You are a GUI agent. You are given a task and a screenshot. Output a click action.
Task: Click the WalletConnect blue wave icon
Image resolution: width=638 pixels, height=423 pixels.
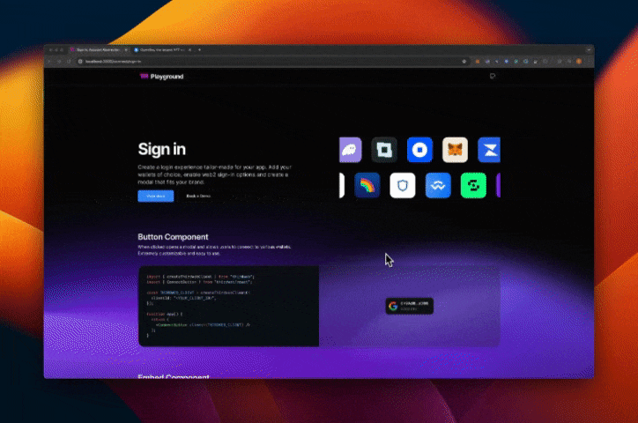pos(438,185)
